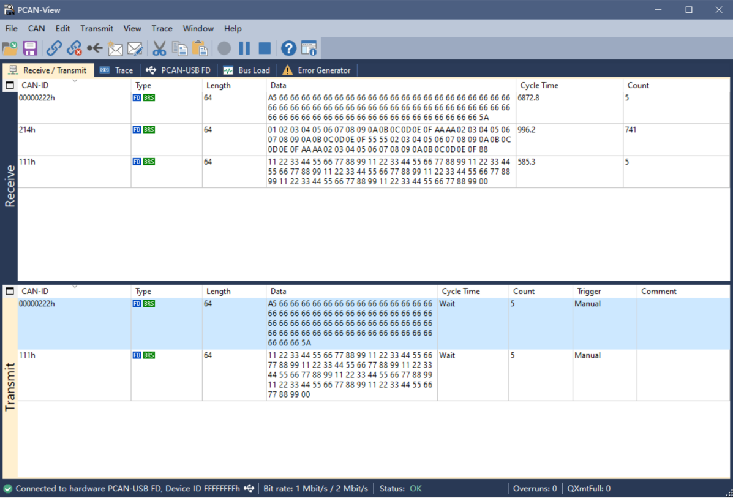Select transmit message with CAN-ID 111h

pyautogui.click(x=374, y=375)
